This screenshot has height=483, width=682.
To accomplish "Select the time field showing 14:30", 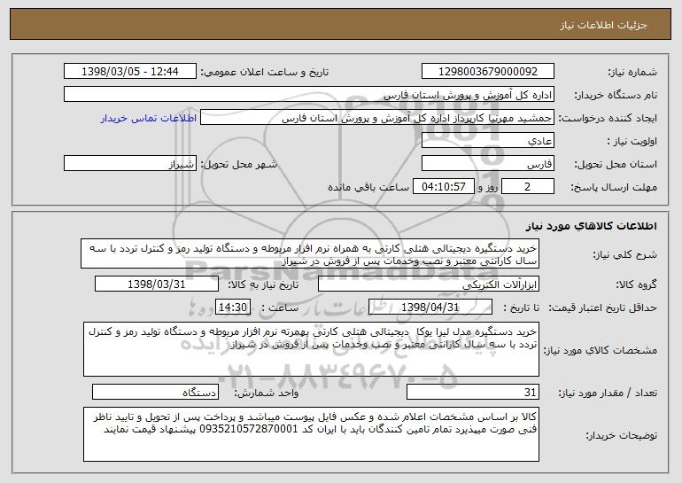I will pyautogui.click(x=233, y=308).
